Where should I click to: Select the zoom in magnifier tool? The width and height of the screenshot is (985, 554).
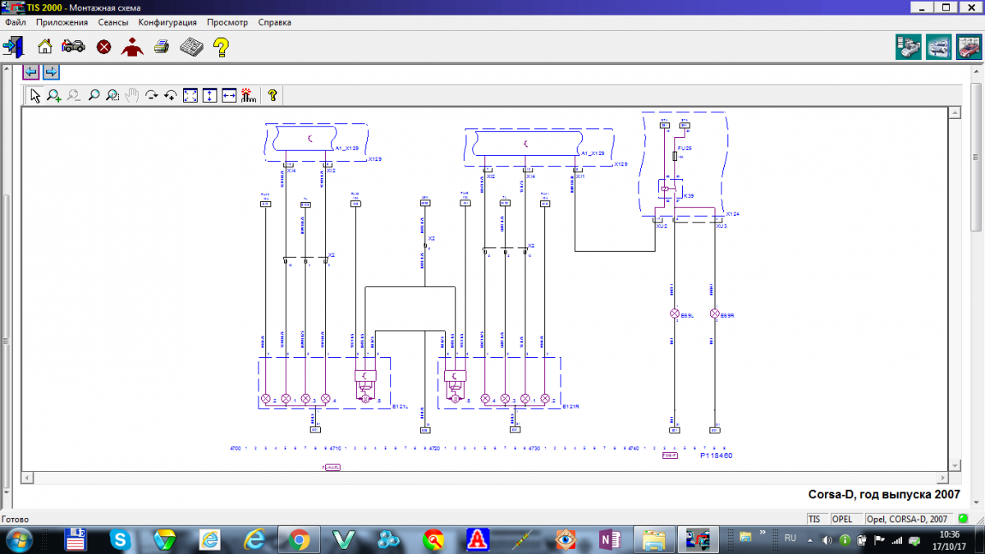coord(54,95)
